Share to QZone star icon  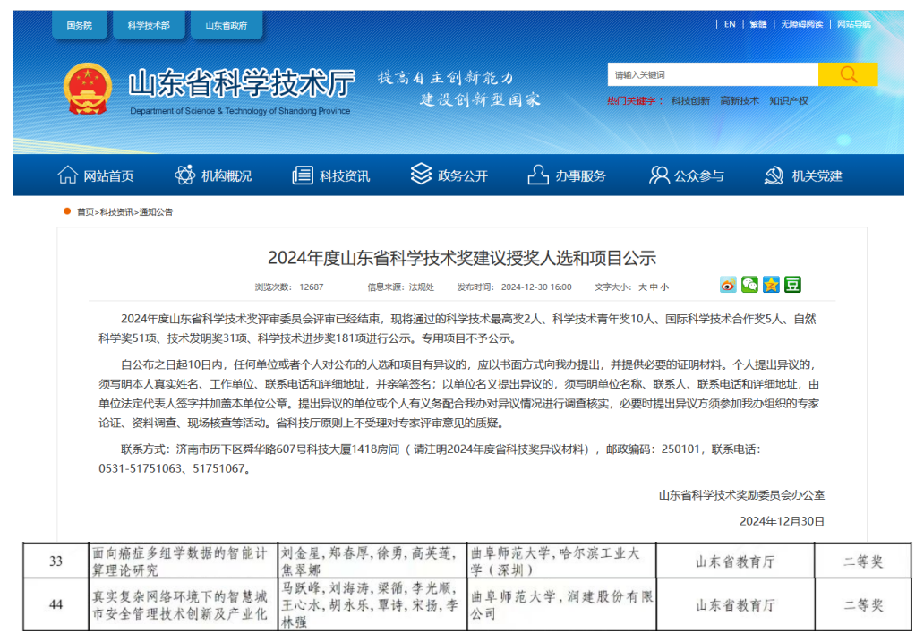pos(771,285)
